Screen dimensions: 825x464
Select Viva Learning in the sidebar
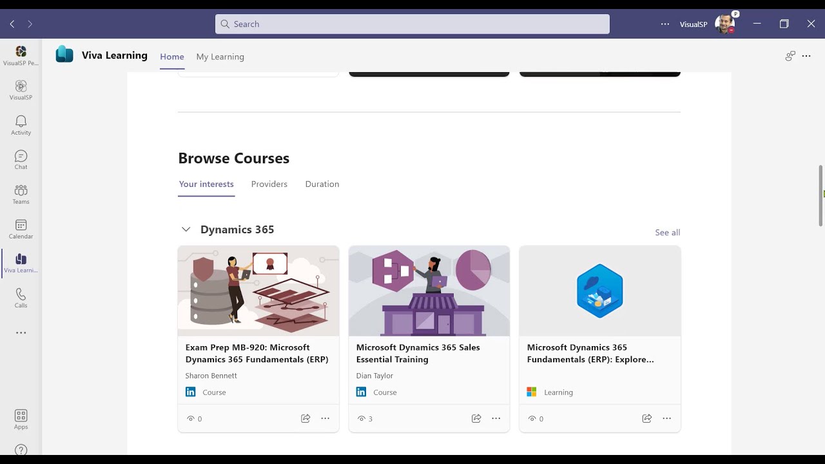point(21,264)
